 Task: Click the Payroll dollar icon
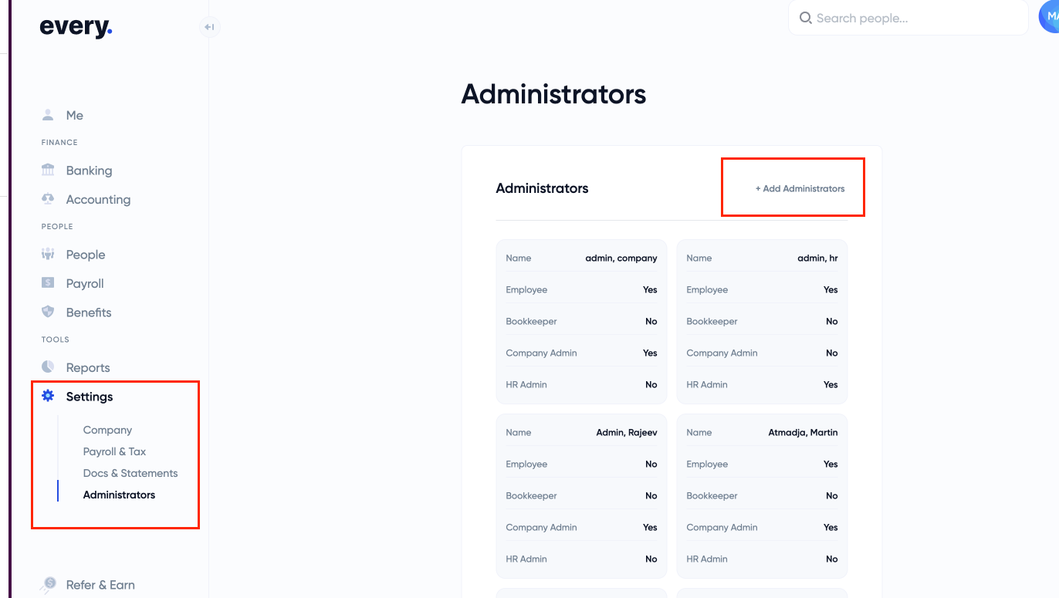(x=48, y=283)
